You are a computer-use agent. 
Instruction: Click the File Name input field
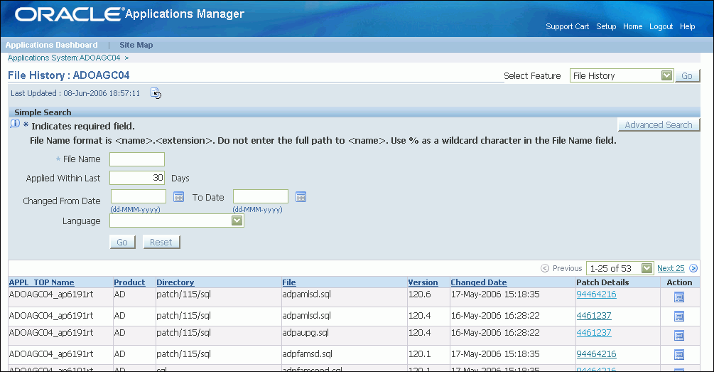[137, 159]
